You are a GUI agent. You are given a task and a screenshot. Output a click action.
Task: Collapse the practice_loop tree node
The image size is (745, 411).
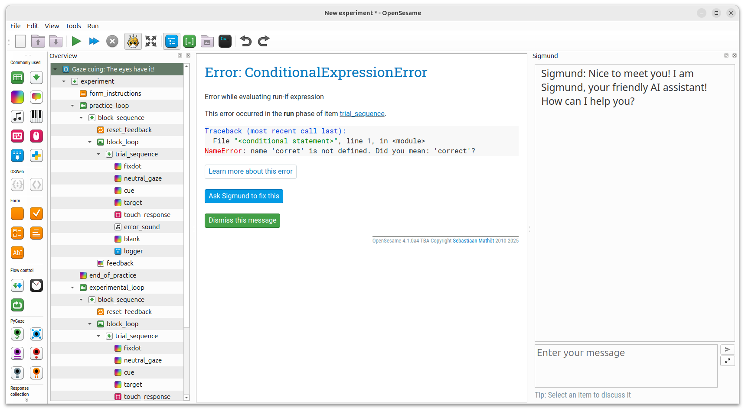(72, 106)
